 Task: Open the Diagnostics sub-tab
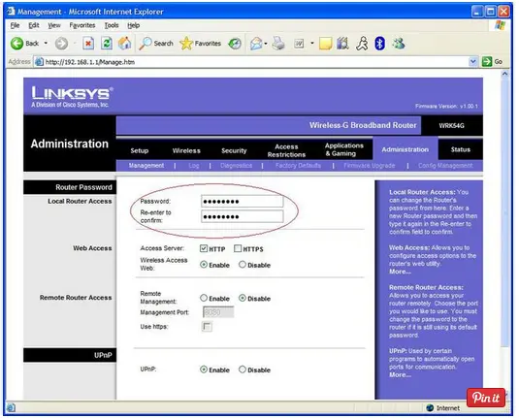[x=236, y=166]
